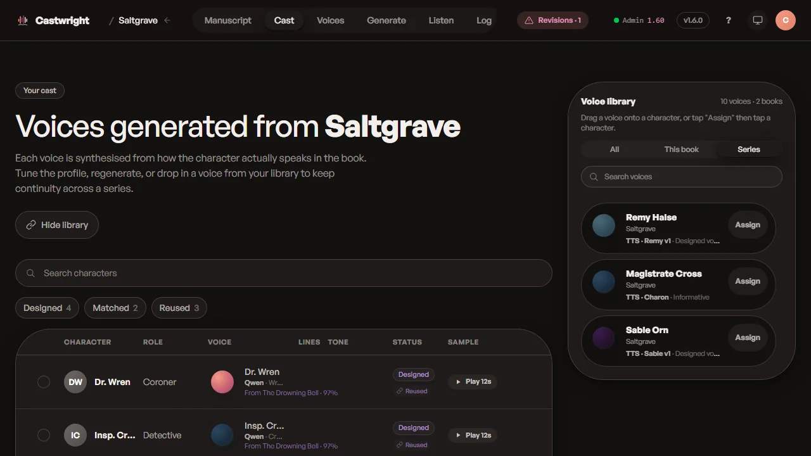This screenshot has width=811, height=456.
Task: Focus the Search voices field
Action: click(x=682, y=177)
